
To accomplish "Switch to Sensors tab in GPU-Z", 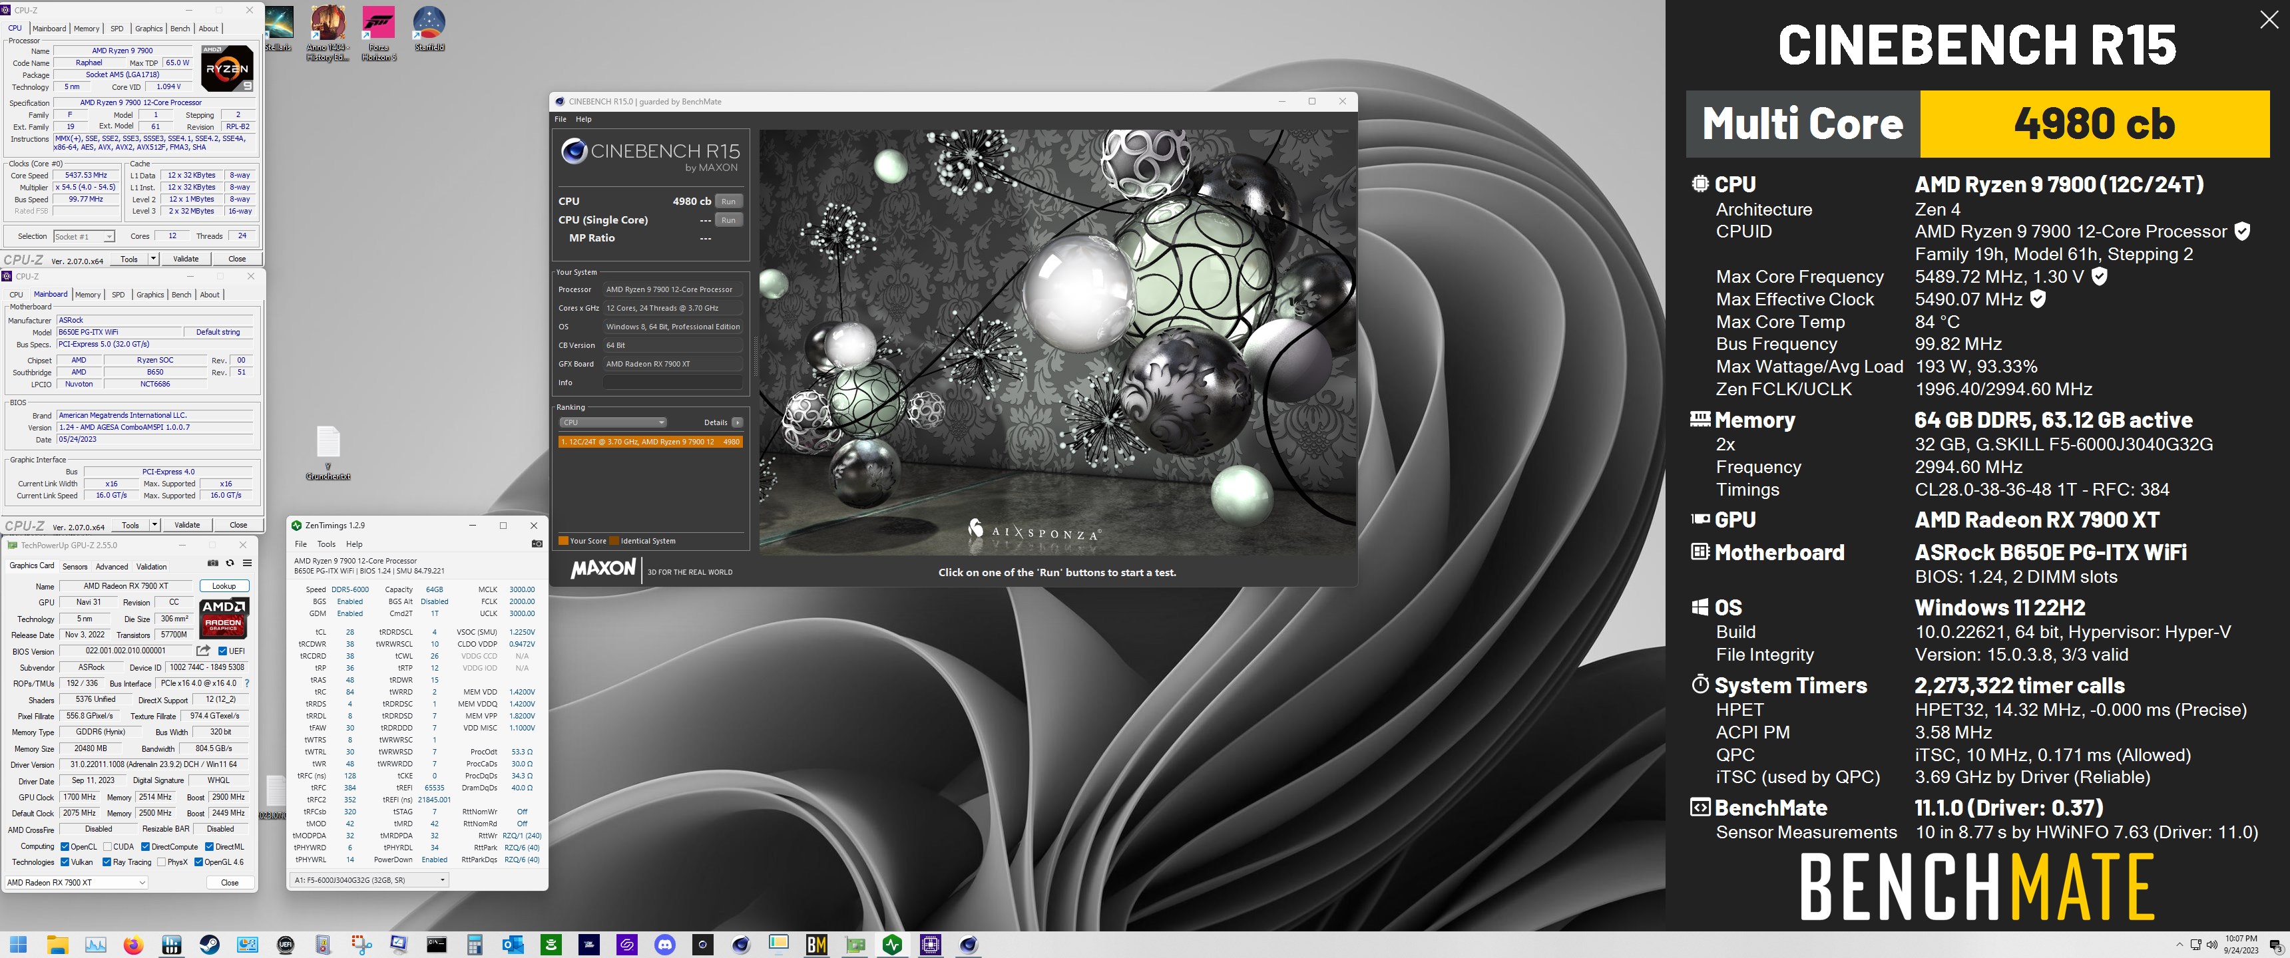I will (75, 566).
